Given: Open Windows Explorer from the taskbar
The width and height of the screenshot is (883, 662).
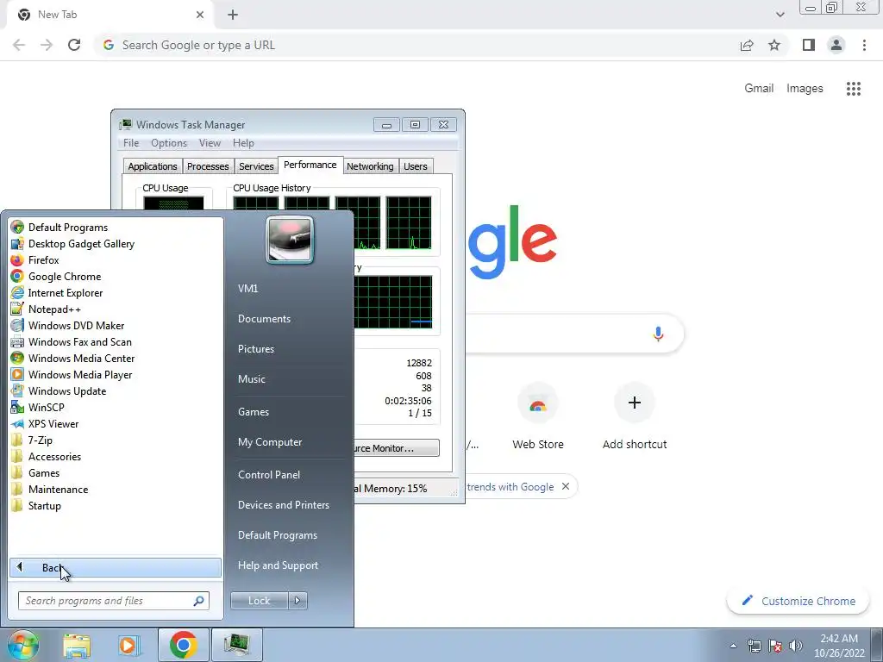Looking at the screenshot, I should tap(77, 645).
